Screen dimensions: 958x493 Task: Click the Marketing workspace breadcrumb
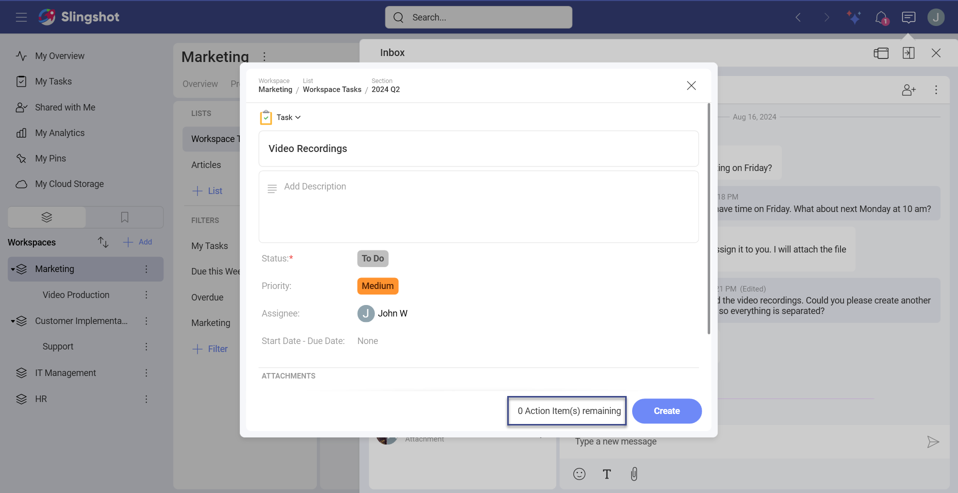point(275,89)
